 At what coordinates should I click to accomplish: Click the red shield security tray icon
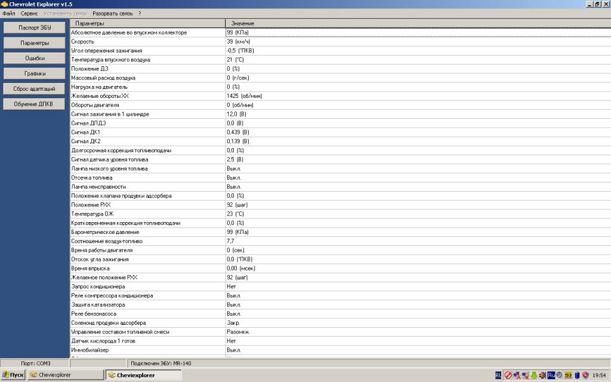585,375
